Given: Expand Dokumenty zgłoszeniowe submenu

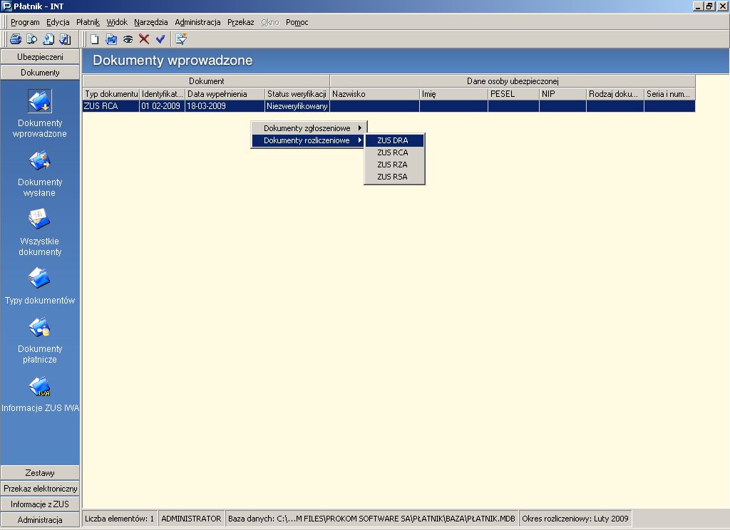Looking at the screenshot, I should tap(309, 128).
